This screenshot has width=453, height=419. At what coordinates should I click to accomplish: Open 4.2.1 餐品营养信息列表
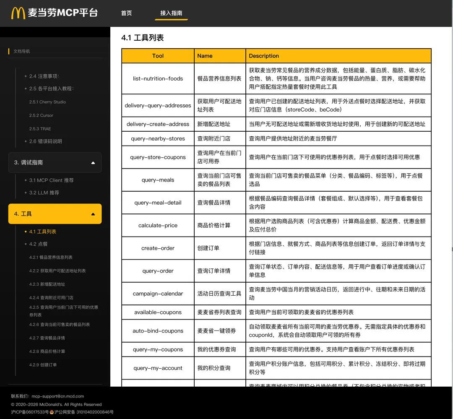(51, 258)
